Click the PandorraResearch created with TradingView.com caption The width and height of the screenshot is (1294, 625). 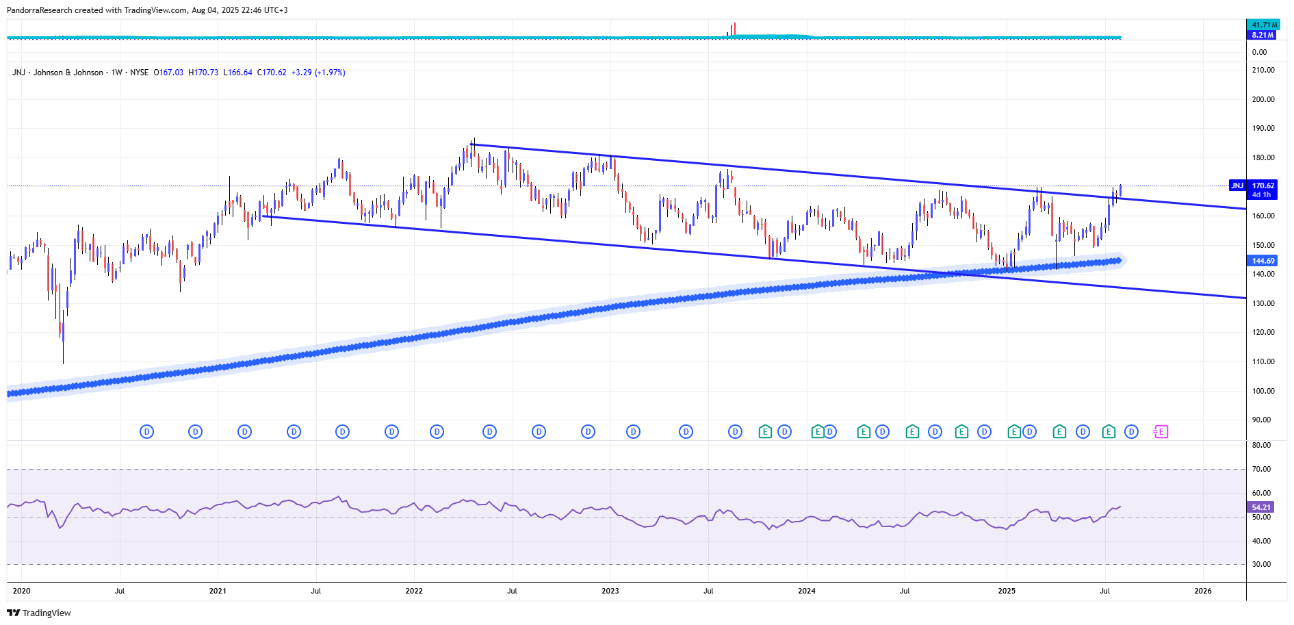[x=147, y=10]
